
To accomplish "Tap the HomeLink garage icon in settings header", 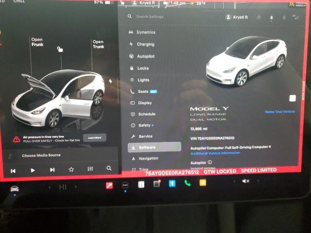I will (259, 17).
